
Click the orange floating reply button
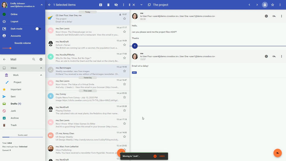click(x=277, y=153)
